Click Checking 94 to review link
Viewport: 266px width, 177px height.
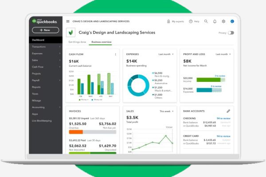point(223,119)
